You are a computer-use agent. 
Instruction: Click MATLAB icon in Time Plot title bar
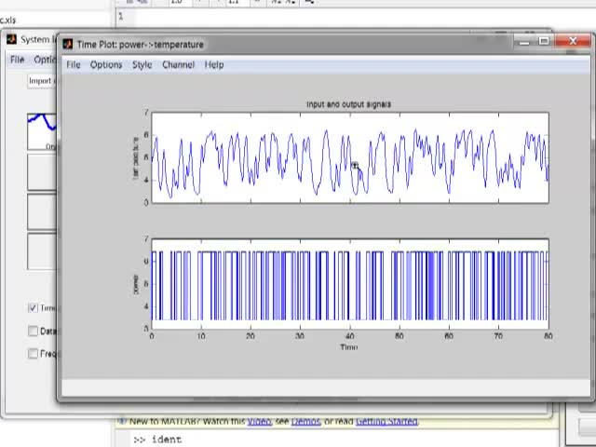pyautogui.click(x=68, y=44)
